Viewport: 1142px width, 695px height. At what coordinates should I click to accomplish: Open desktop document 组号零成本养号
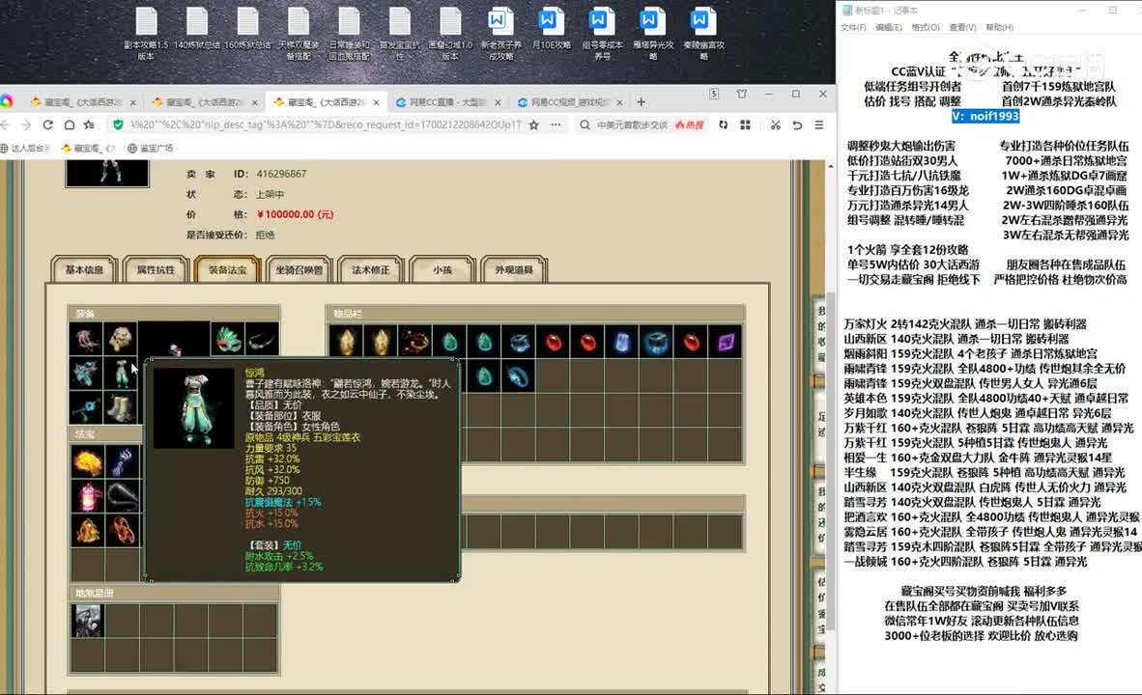point(602,35)
